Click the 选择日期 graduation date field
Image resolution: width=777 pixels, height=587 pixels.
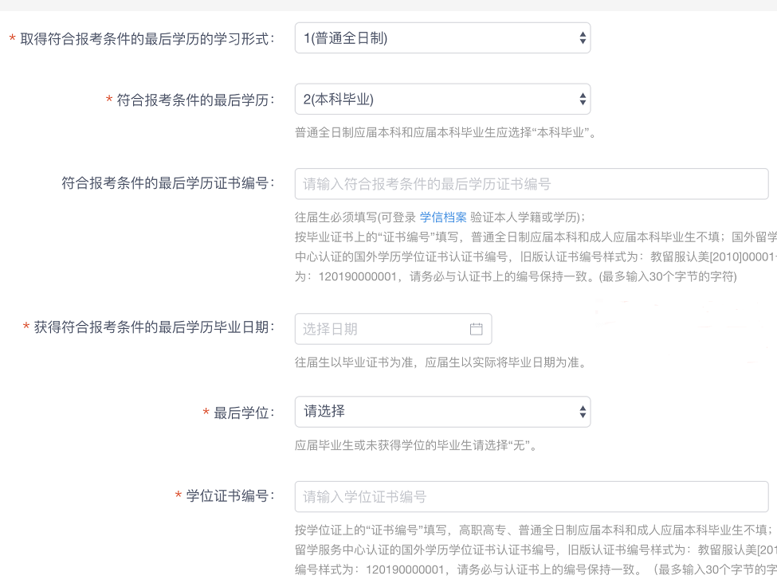pos(383,329)
